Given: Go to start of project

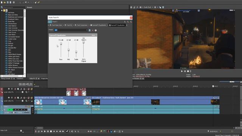Looking at the screenshot, I should click(x=54, y=131).
